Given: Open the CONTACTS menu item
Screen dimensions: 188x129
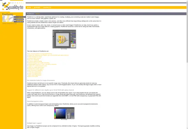Looking at the screenshot, I should 47,7.
